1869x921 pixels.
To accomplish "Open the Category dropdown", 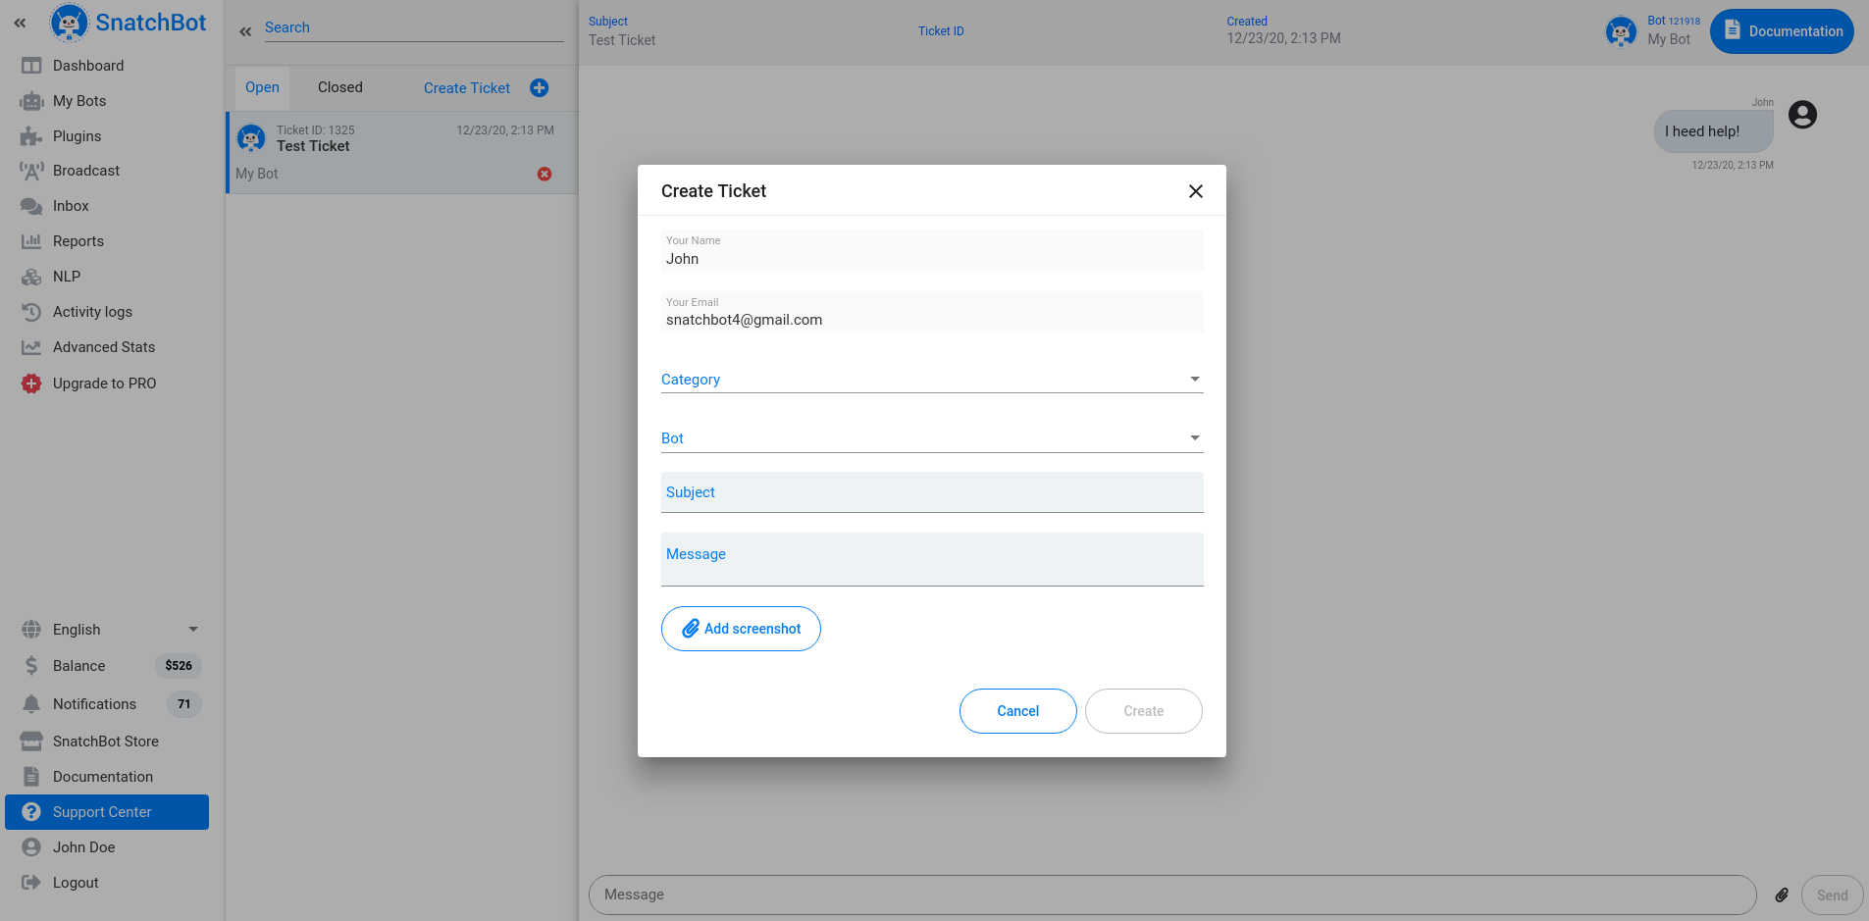I will [x=932, y=380].
